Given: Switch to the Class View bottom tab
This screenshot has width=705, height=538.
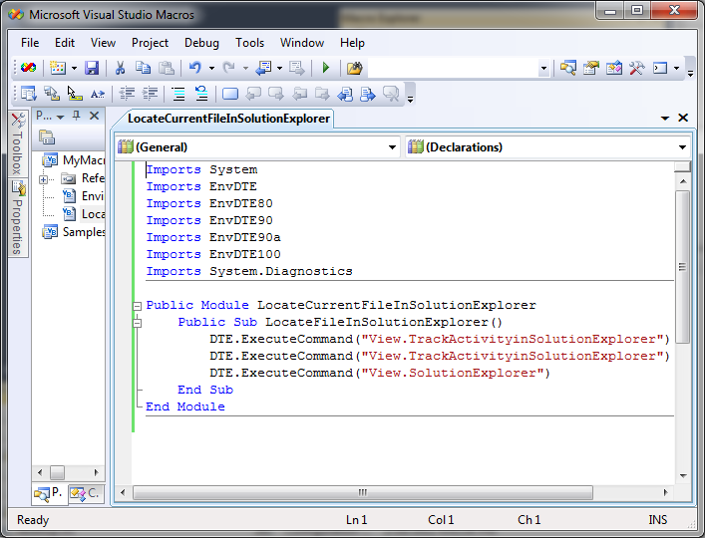Looking at the screenshot, I should (x=87, y=493).
